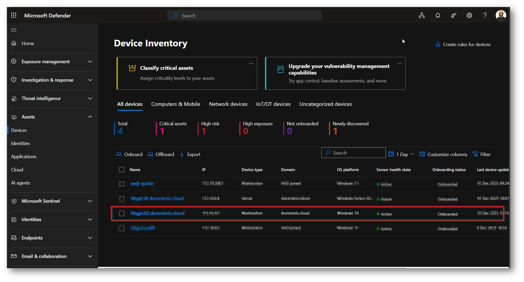524x282 pixels.
Task: Open settings gear in top bar
Action: pyautogui.click(x=469, y=15)
